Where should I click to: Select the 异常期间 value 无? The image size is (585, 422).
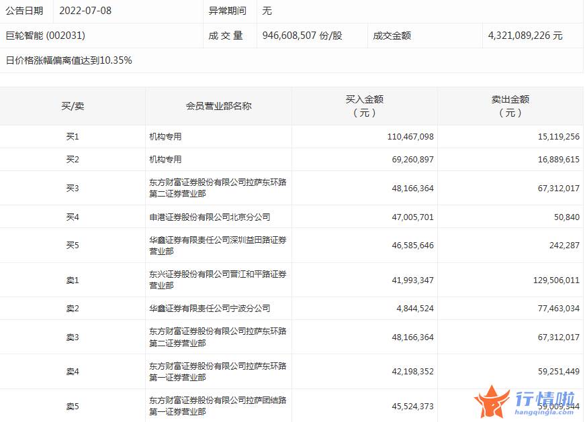coord(267,11)
